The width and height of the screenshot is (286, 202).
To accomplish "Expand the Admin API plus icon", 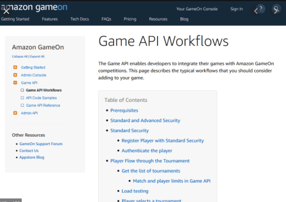I will coord(15,113).
